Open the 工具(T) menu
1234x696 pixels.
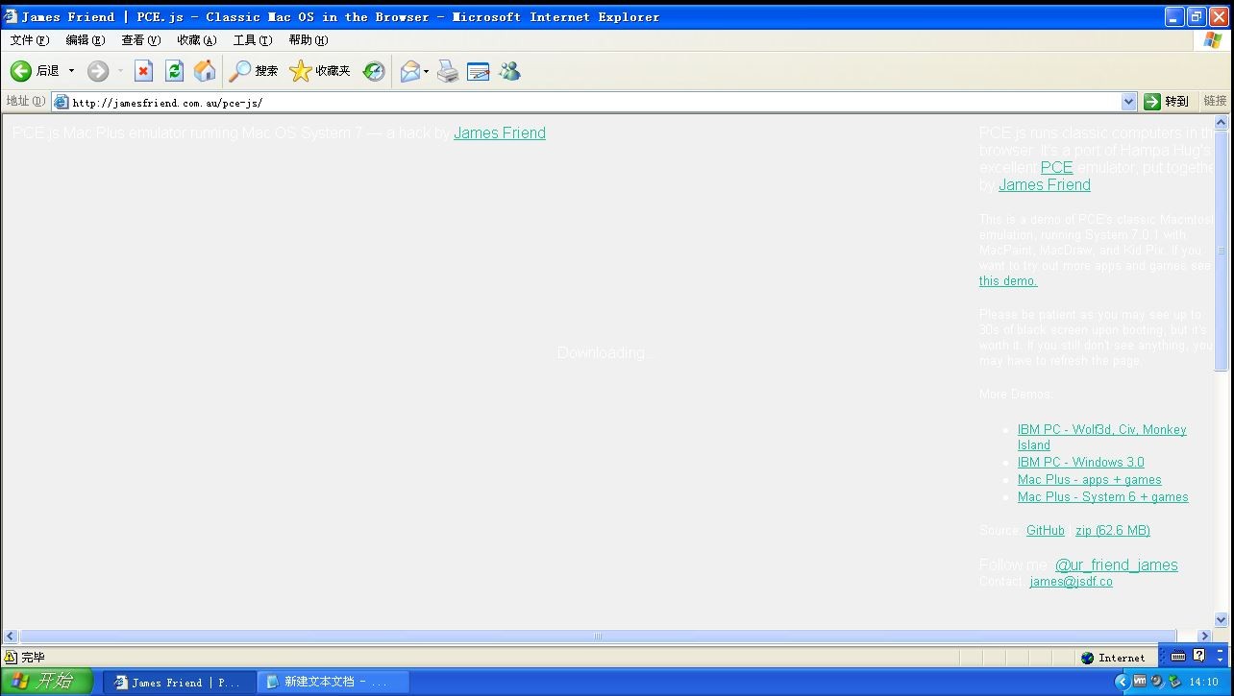coord(252,40)
